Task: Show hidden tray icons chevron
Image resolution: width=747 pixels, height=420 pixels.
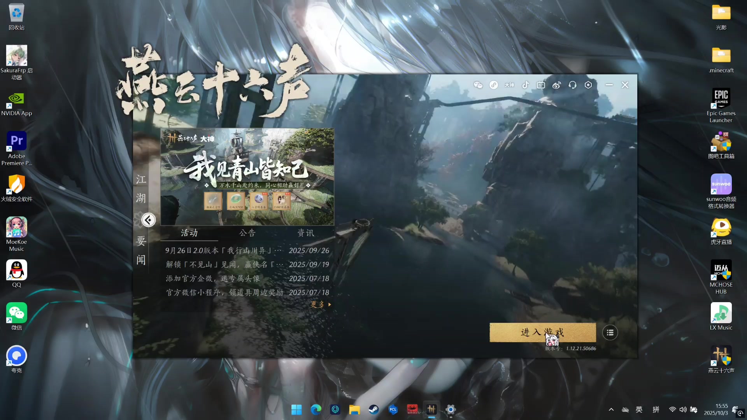Action: 611,409
